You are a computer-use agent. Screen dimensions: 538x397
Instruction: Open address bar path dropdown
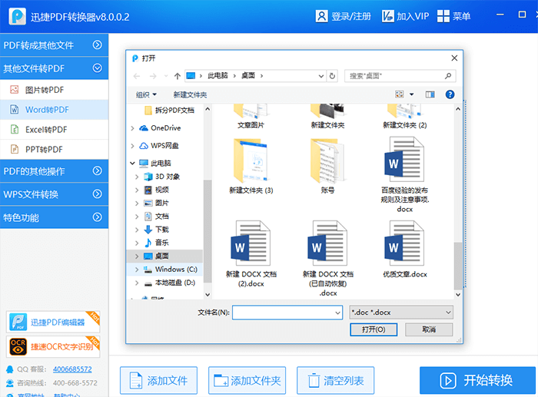[x=320, y=76]
